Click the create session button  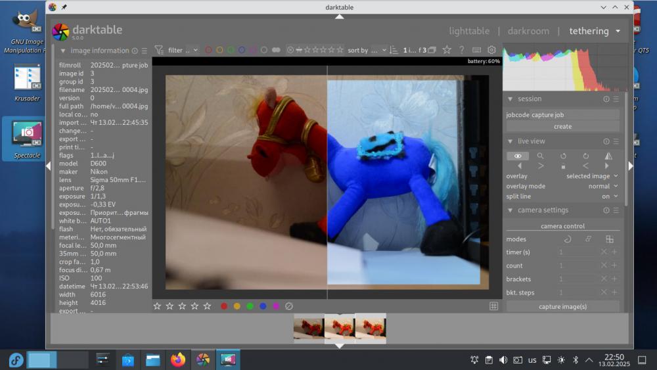(x=563, y=127)
